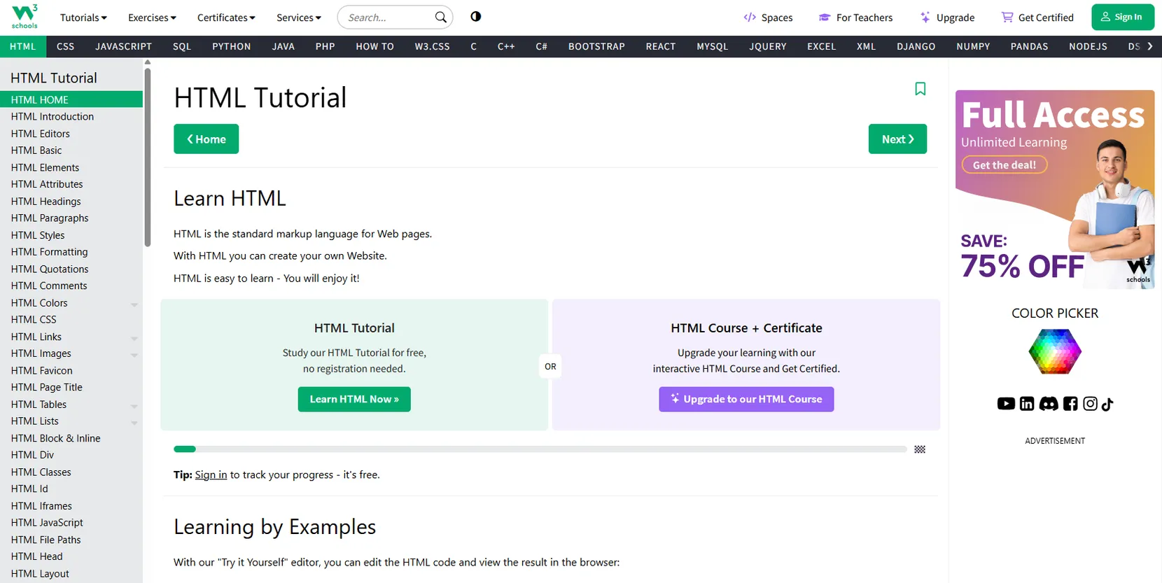Open the LinkedIn social icon
1162x583 pixels.
tap(1027, 404)
